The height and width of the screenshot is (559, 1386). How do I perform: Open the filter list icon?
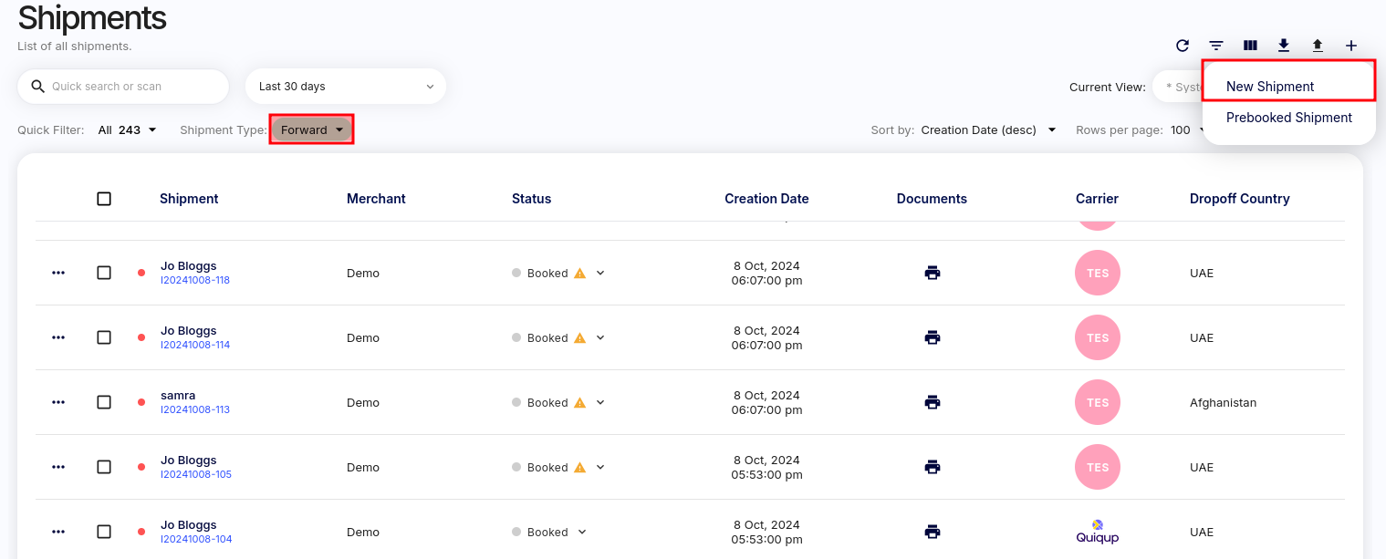click(1216, 46)
